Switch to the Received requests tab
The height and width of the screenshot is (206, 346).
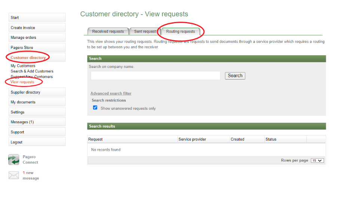[x=108, y=32]
